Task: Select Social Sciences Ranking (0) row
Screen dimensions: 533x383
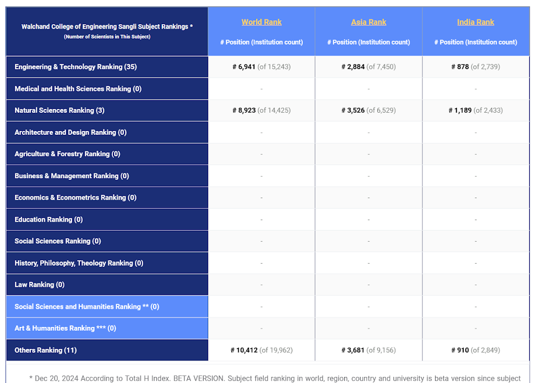Action: (x=58, y=241)
